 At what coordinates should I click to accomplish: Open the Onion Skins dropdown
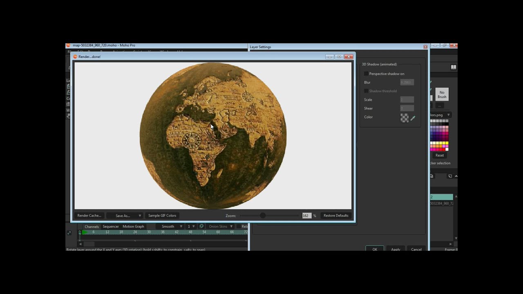point(221,227)
